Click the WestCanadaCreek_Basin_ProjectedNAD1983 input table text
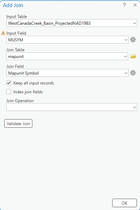140x210 pixels. (49, 23)
